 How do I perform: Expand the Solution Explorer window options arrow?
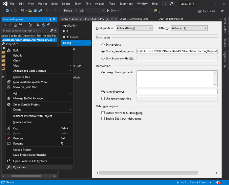click(47, 19)
